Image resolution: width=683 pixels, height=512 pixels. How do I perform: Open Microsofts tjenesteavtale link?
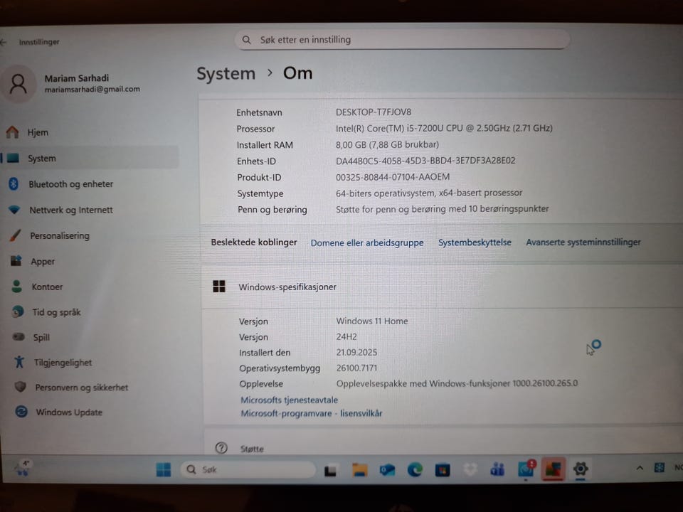(290, 400)
